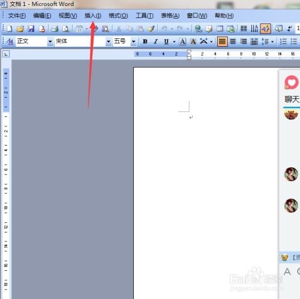Open the columns layout icon

[244, 29]
